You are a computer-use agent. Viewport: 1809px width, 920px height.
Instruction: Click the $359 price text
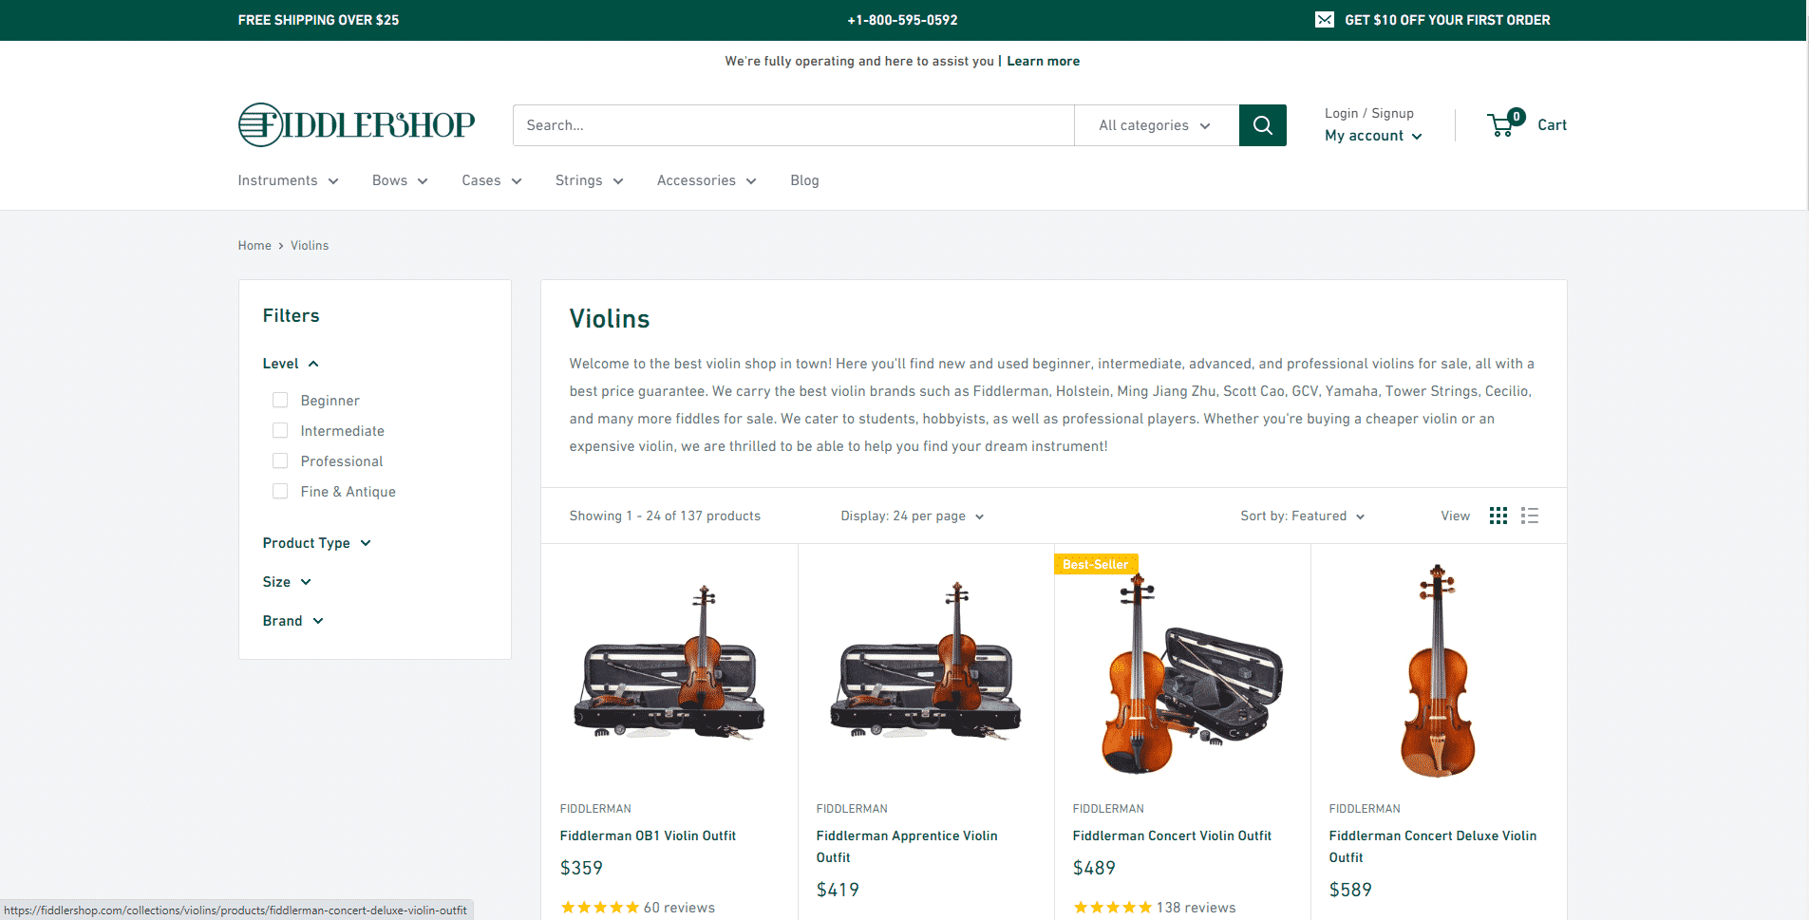point(581,868)
